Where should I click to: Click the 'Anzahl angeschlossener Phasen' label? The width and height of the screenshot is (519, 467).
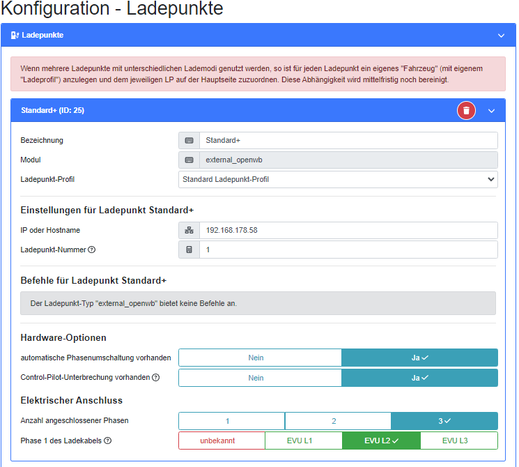(75, 420)
